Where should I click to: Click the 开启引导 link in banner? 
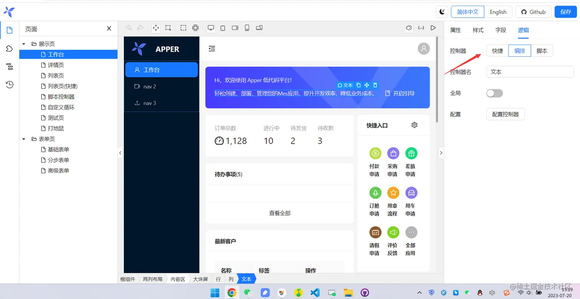[400, 93]
